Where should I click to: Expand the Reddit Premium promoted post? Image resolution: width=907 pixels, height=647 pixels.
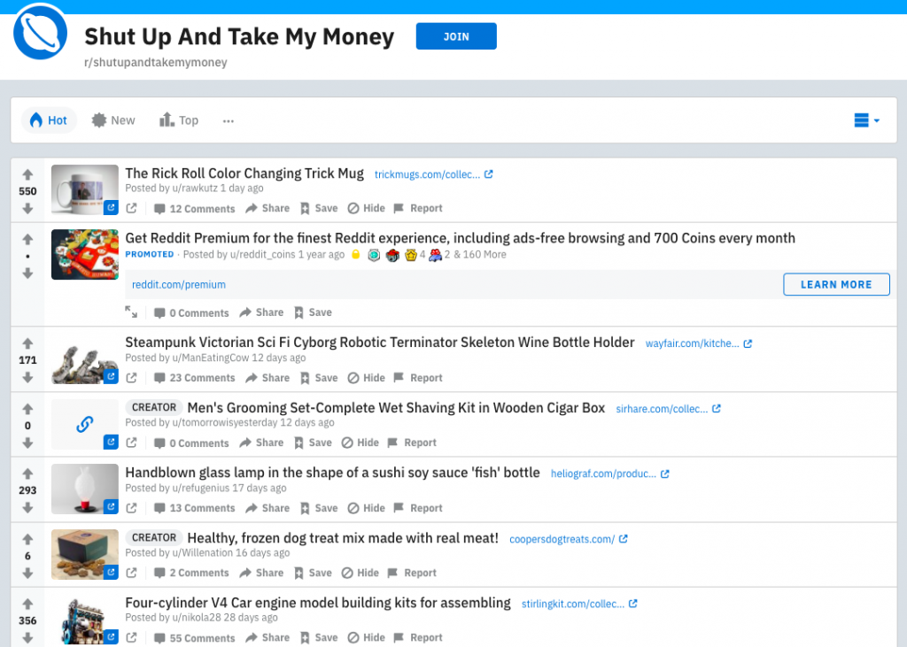point(131,312)
